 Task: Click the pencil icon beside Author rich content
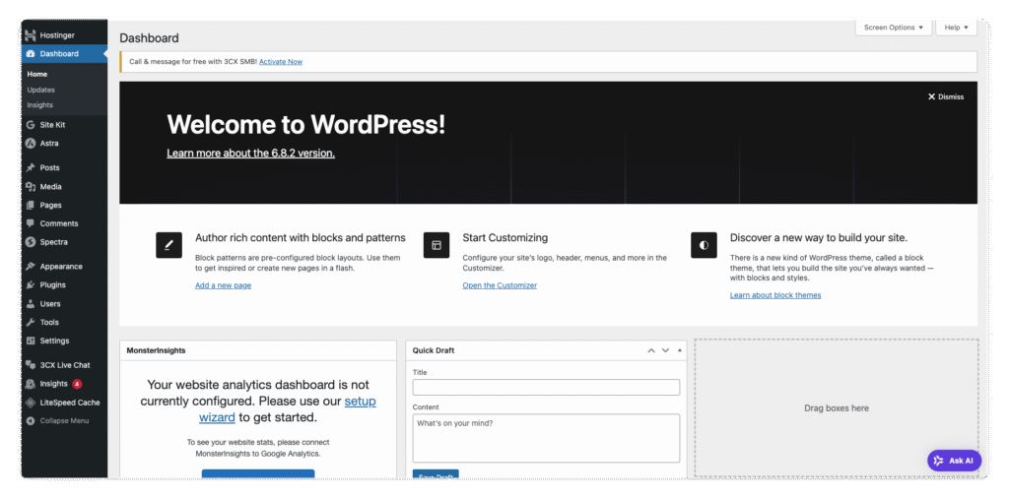(x=168, y=245)
